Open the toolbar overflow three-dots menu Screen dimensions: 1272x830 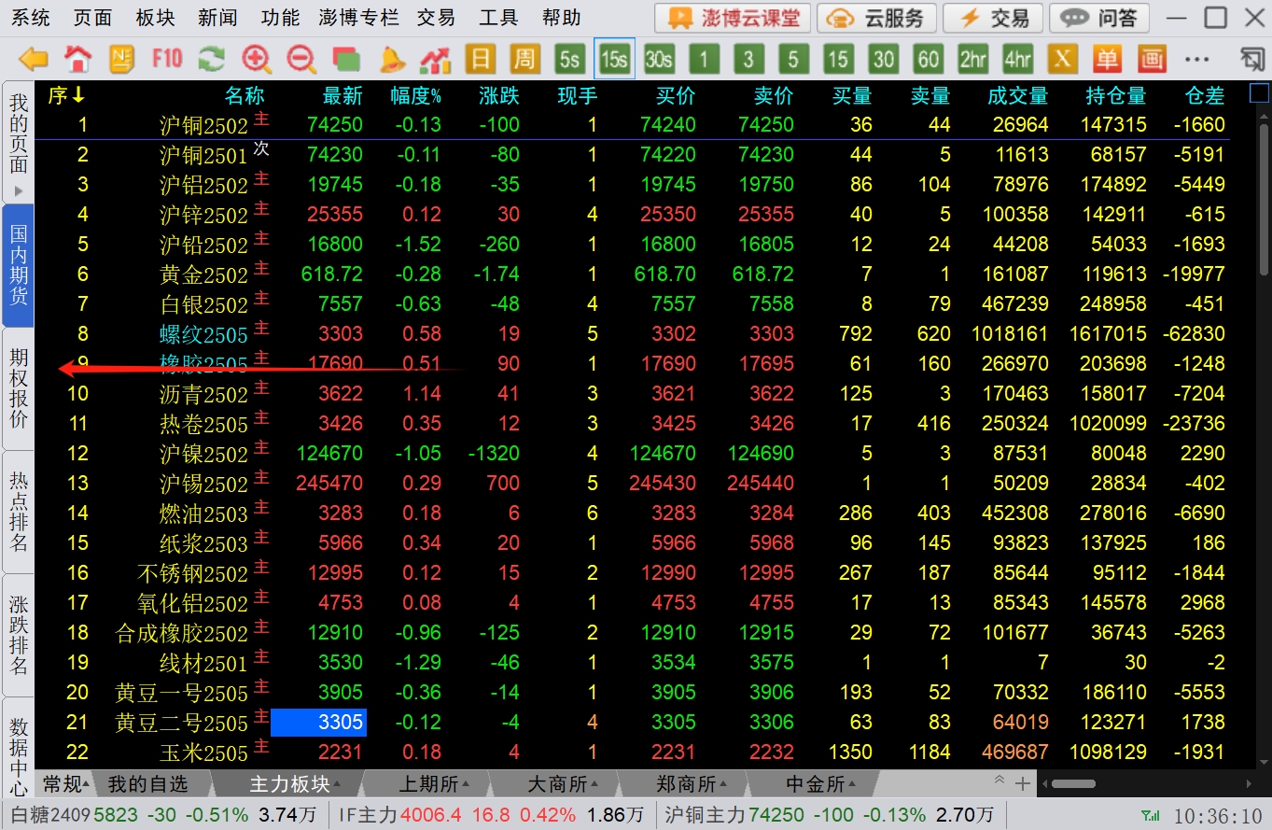(x=1196, y=60)
